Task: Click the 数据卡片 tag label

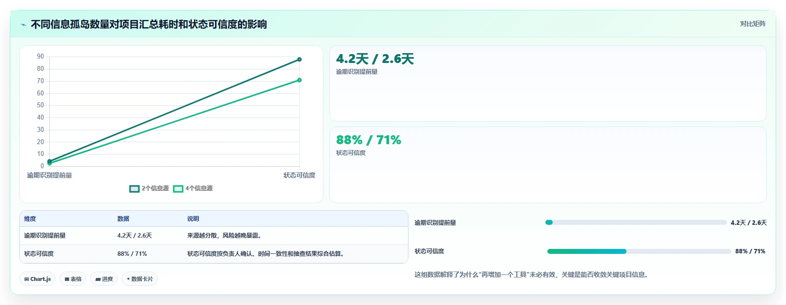Action: tap(142, 279)
